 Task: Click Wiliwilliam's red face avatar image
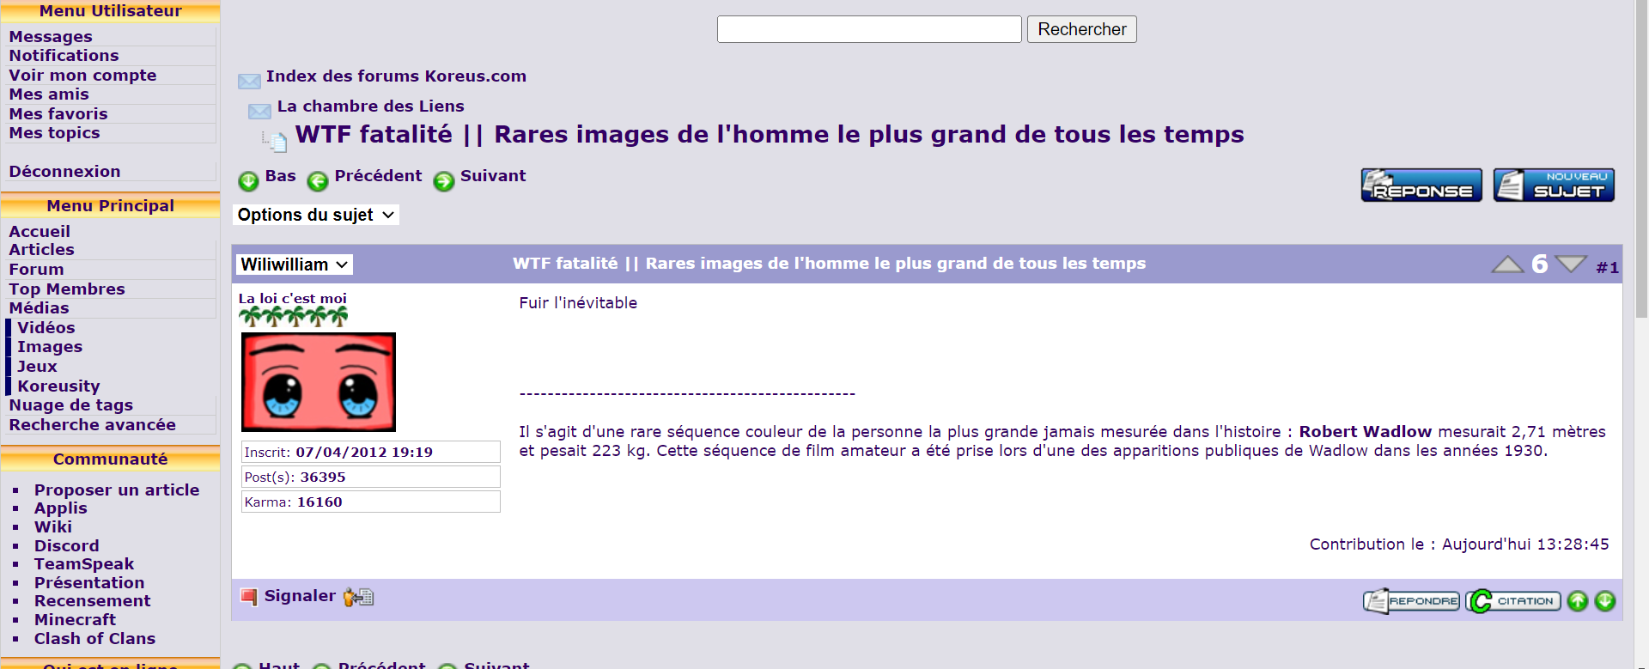(x=319, y=382)
